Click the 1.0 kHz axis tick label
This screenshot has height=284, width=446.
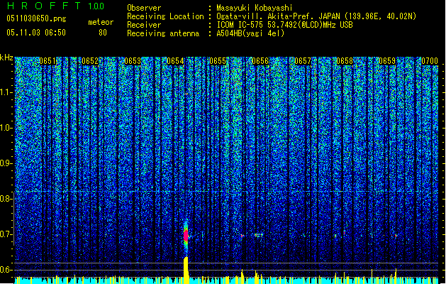(x=6, y=128)
